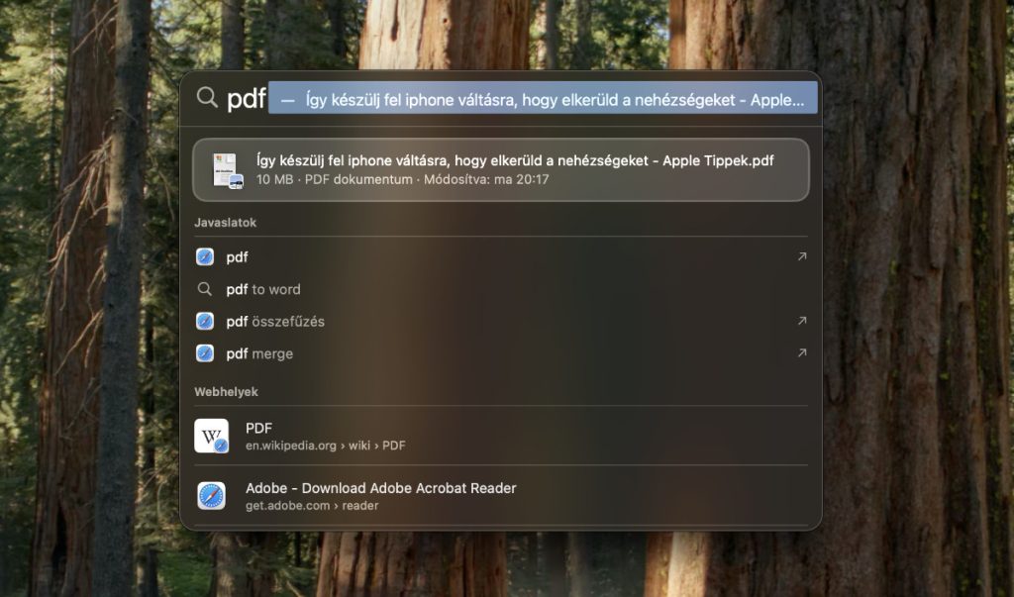Open arrow icon for 'pdf' suggestion

(802, 256)
